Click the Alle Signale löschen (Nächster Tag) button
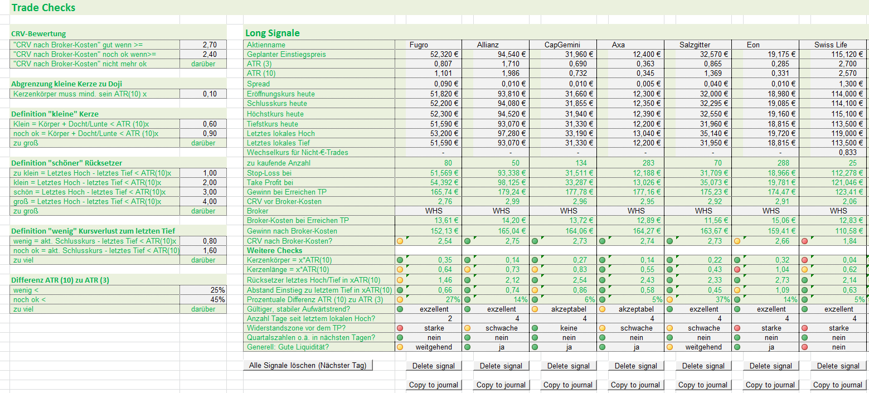Screen dimensions: 869x393 (x=308, y=366)
